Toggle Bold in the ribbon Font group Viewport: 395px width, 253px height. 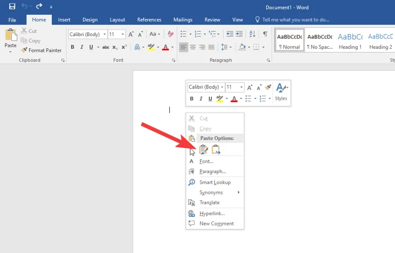73,47
